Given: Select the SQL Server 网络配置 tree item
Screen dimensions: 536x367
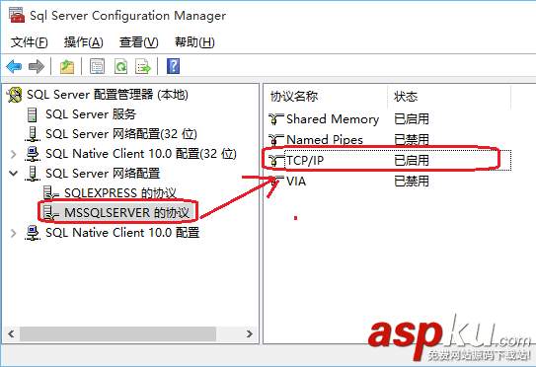Looking at the screenshot, I should [x=103, y=174].
